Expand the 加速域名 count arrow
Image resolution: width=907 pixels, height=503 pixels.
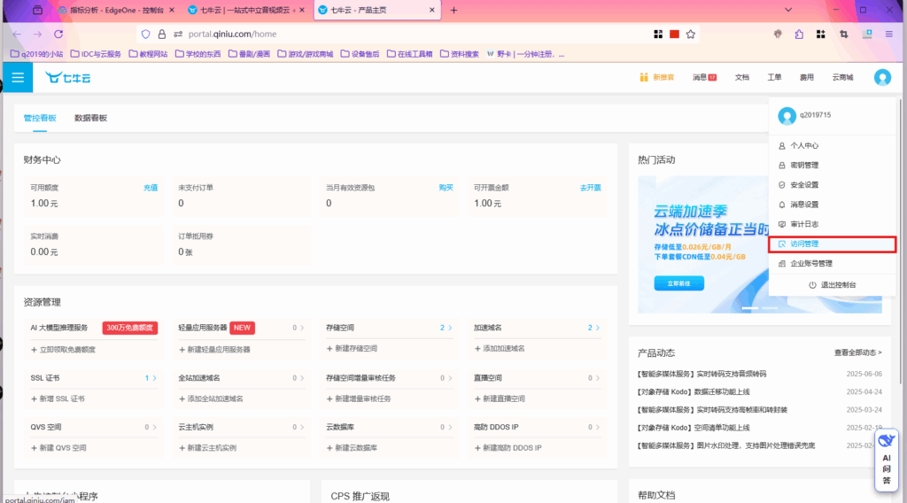pyautogui.click(x=598, y=328)
